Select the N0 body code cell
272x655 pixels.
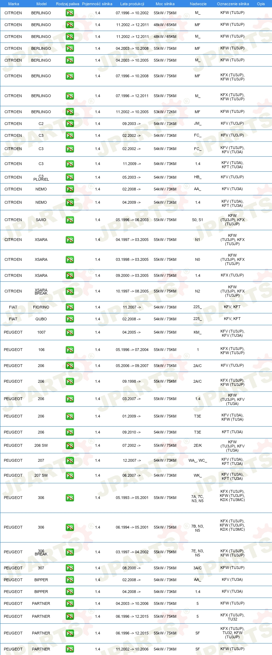198,260
